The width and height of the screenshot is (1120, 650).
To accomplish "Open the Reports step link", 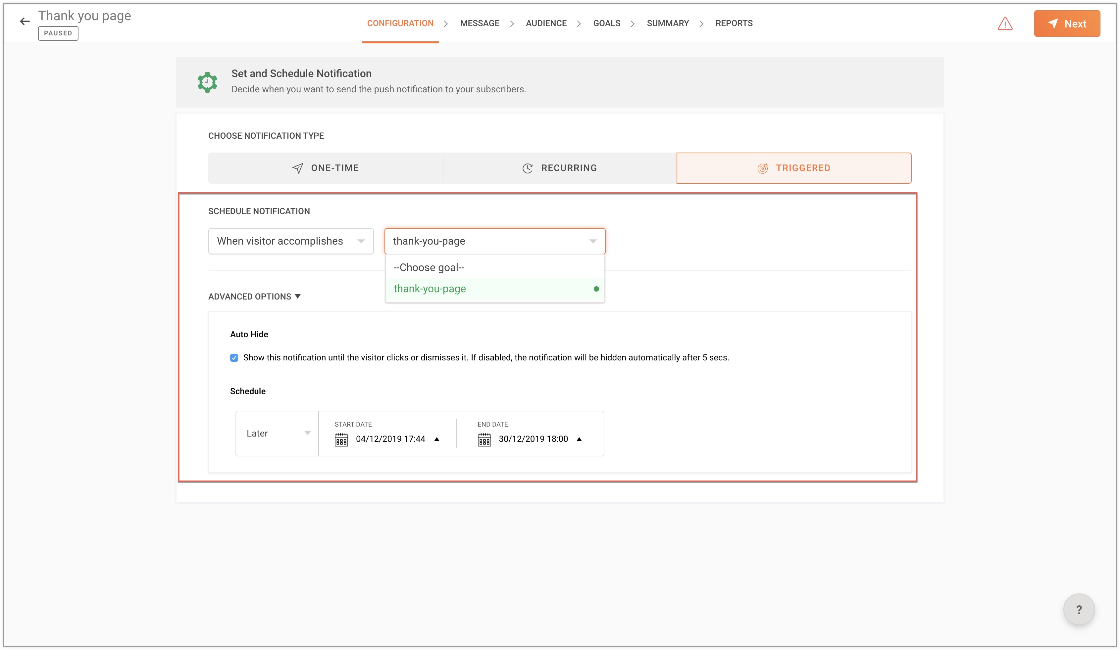I will tap(734, 23).
